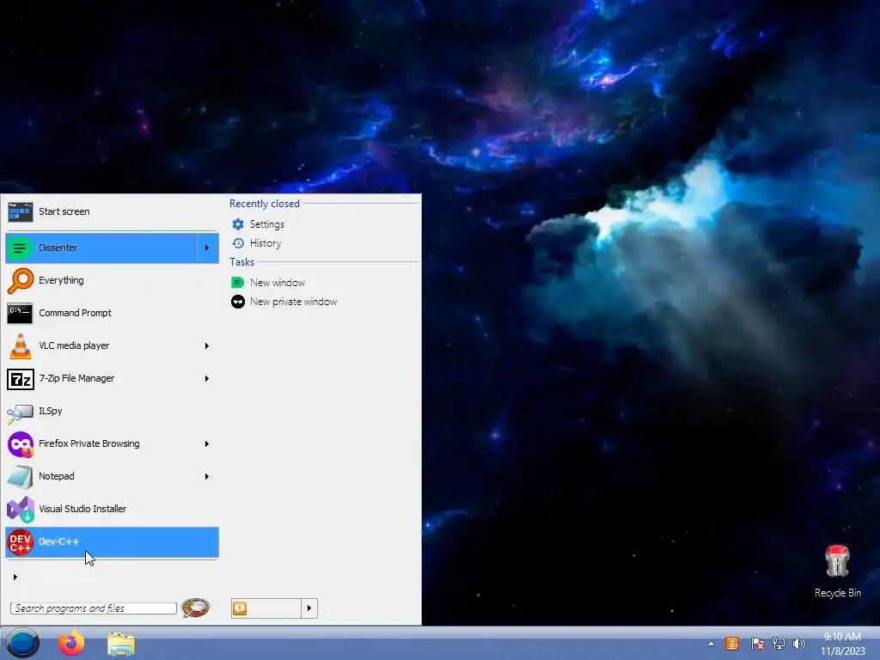This screenshot has height=660, width=880.
Task: Click the New private window mask icon
Action: click(238, 302)
